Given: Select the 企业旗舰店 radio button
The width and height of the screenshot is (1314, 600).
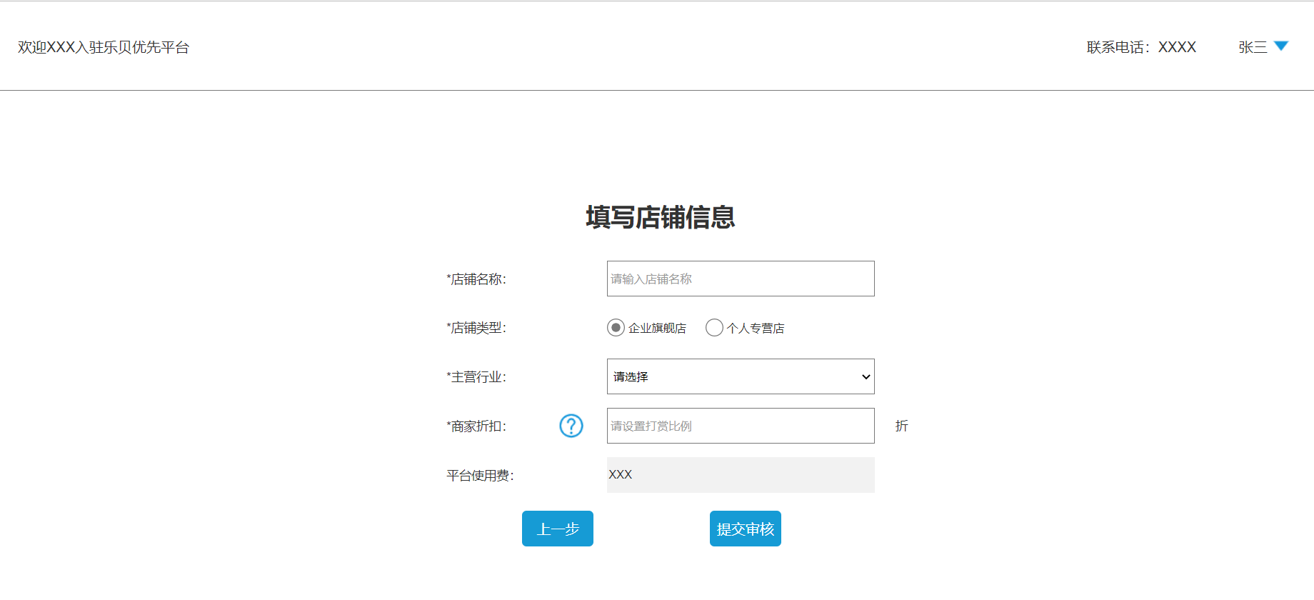Looking at the screenshot, I should 616,328.
